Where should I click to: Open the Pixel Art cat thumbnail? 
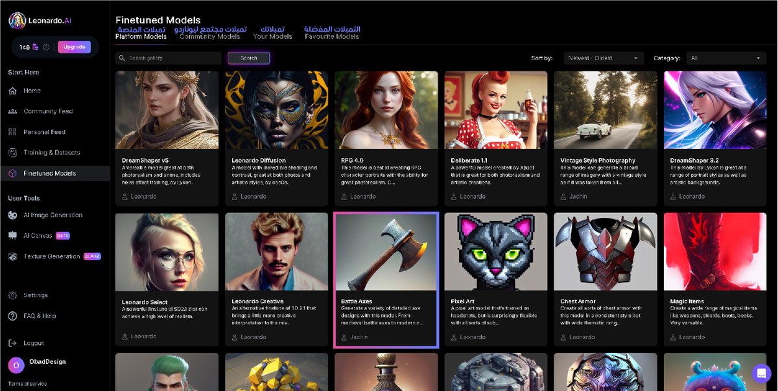(x=495, y=252)
